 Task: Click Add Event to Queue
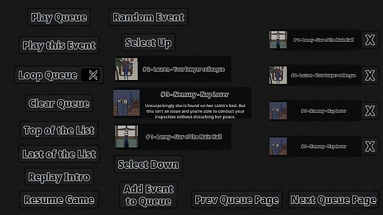tap(148, 195)
